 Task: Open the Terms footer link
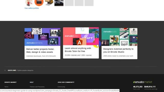coord(6,87)
